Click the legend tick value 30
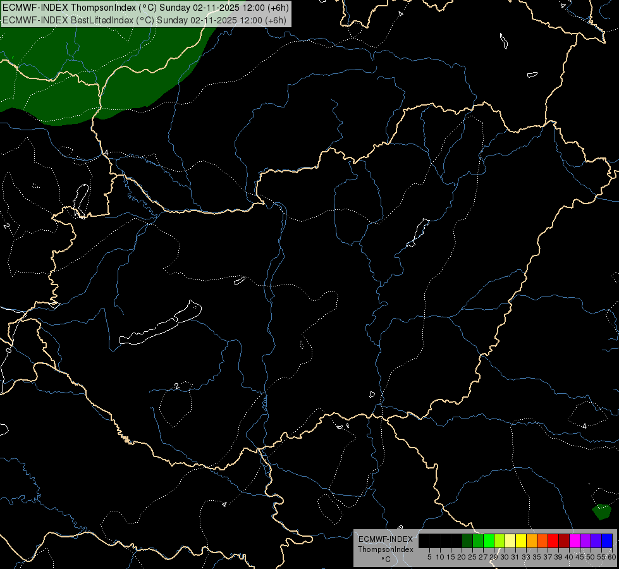 (x=504, y=557)
